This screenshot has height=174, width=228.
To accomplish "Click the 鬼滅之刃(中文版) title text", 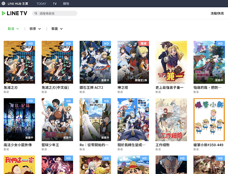I will (x=55, y=88).
